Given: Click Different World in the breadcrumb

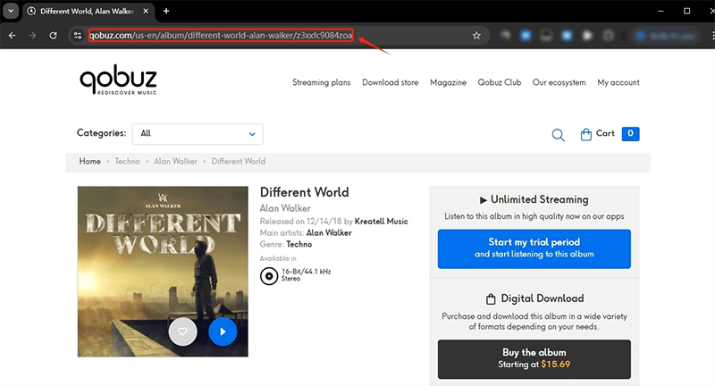Looking at the screenshot, I should pos(239,162).
